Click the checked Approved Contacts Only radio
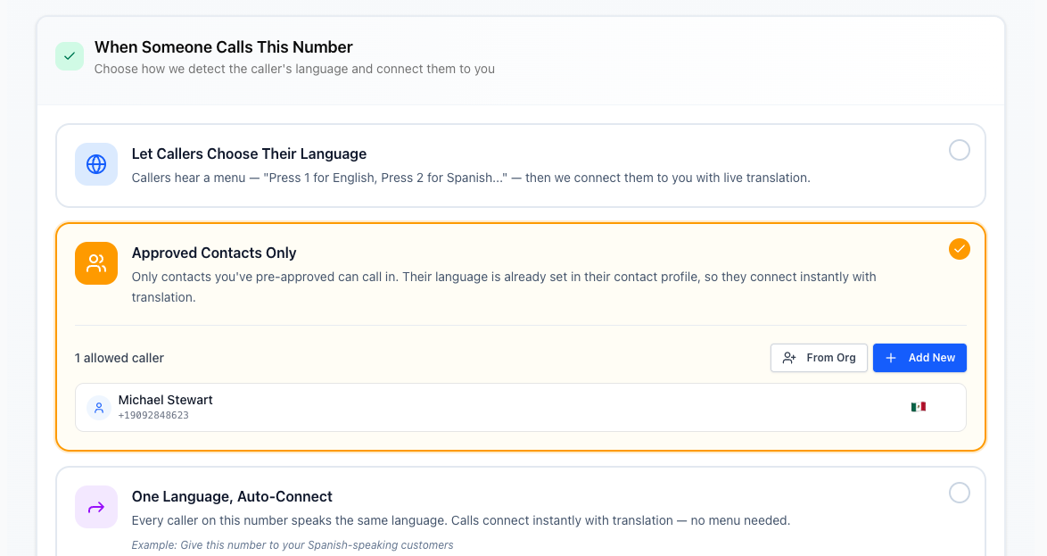The image size is (1047, 556). pos(959,249)
